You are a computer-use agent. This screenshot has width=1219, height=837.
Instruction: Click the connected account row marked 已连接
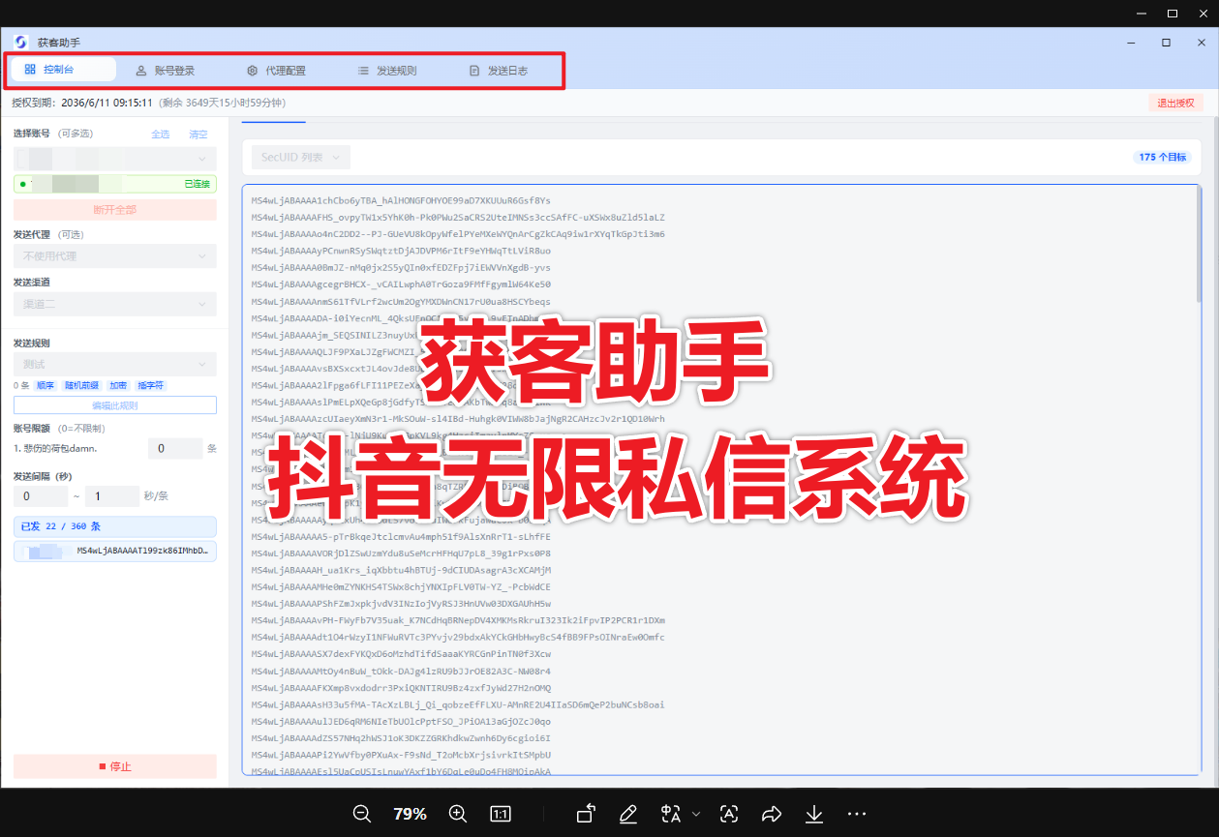[x=115, y=184]
